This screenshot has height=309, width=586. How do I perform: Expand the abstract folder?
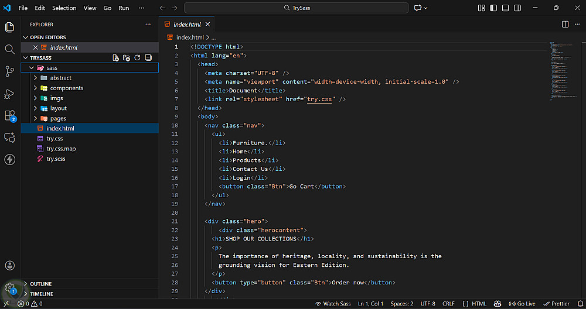60,78
